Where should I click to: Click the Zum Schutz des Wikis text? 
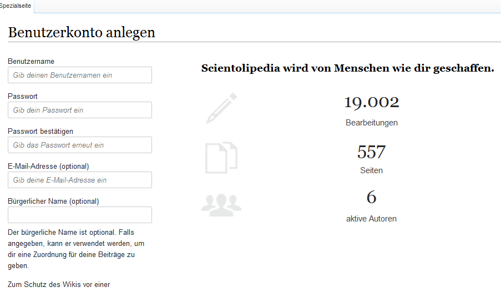tap(59, 284)
